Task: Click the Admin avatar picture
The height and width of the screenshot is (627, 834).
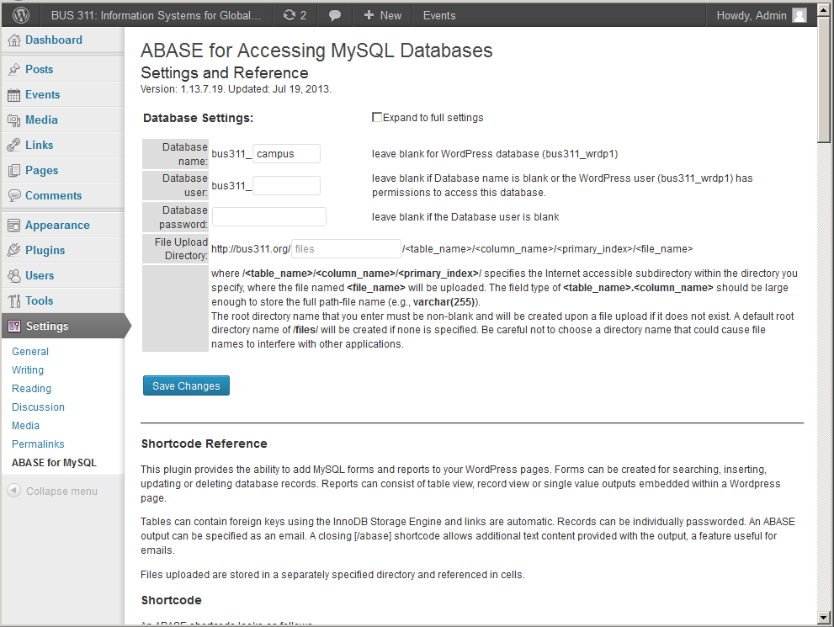Action: click(799, 15)
